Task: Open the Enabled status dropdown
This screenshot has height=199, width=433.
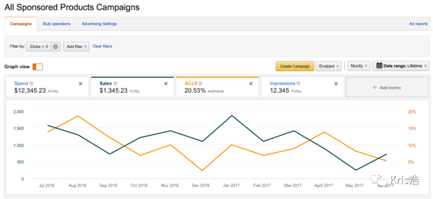Action: coord(329,66)
